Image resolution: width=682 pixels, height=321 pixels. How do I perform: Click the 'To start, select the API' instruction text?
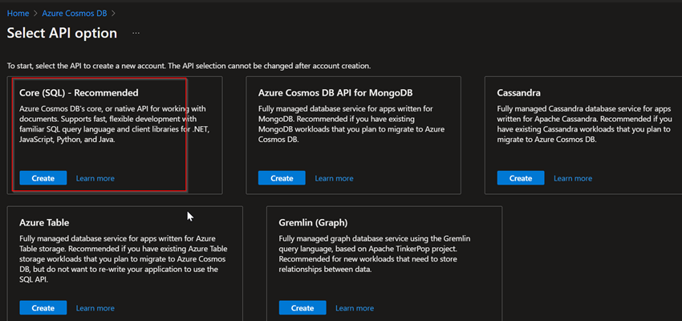point(189,66)
